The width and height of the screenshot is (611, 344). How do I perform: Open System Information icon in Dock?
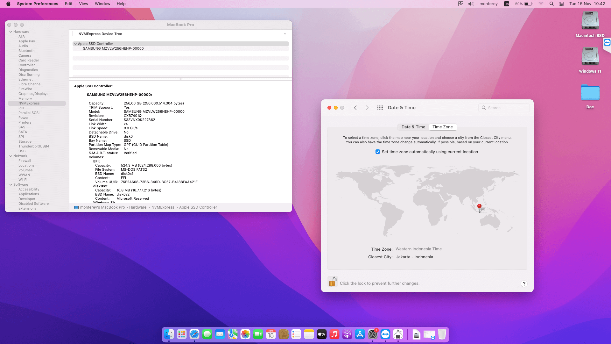point(398,334)
